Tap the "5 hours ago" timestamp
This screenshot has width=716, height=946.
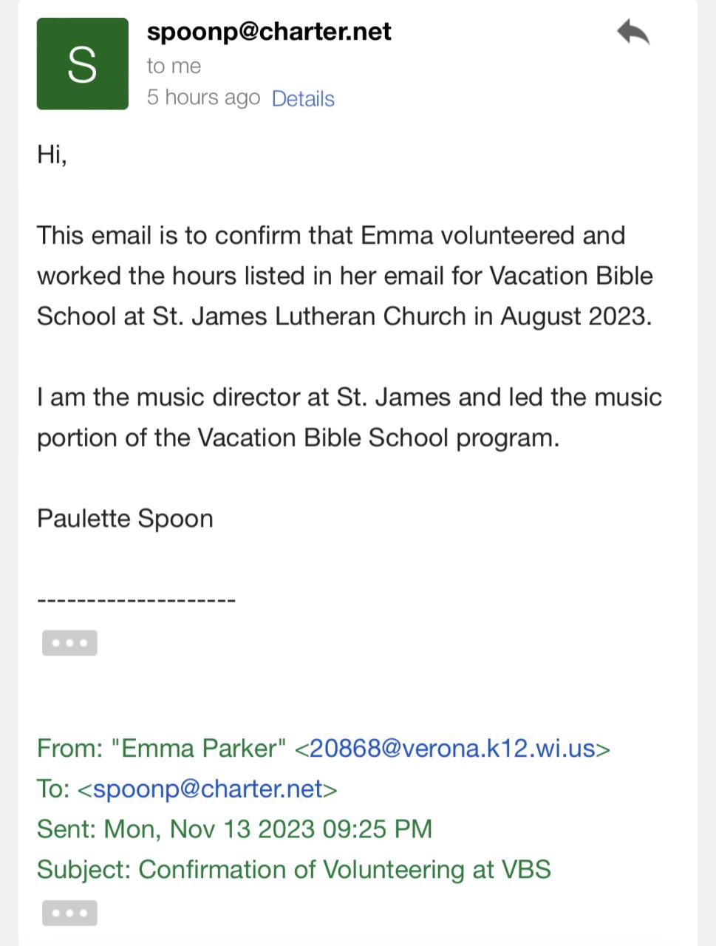203,98
